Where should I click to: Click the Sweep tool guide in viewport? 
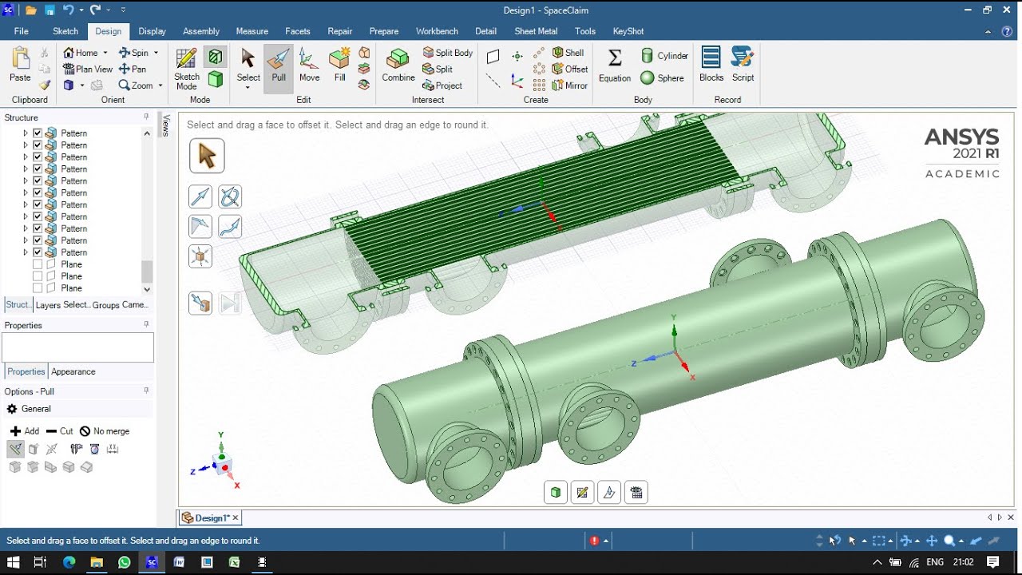point(230,226)
